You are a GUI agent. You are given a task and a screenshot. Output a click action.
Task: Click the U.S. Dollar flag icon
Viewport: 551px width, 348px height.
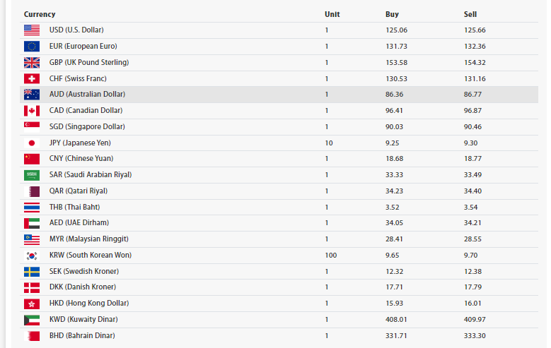[32, 30]
